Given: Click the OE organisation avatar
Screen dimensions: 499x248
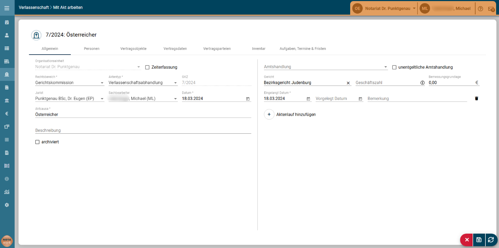Looking at the screenshot, I should point(357,8).
